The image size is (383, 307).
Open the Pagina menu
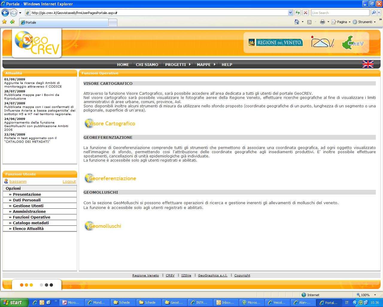tap(341, 22)
